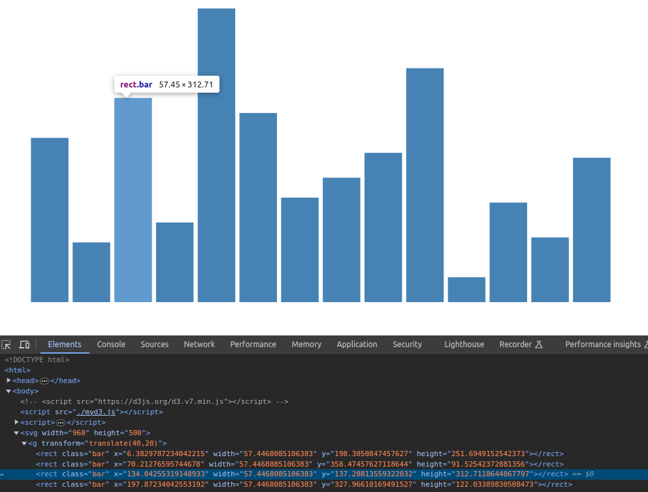
Task: Select the DOCTYPE html line
Action: coord(37,360)
